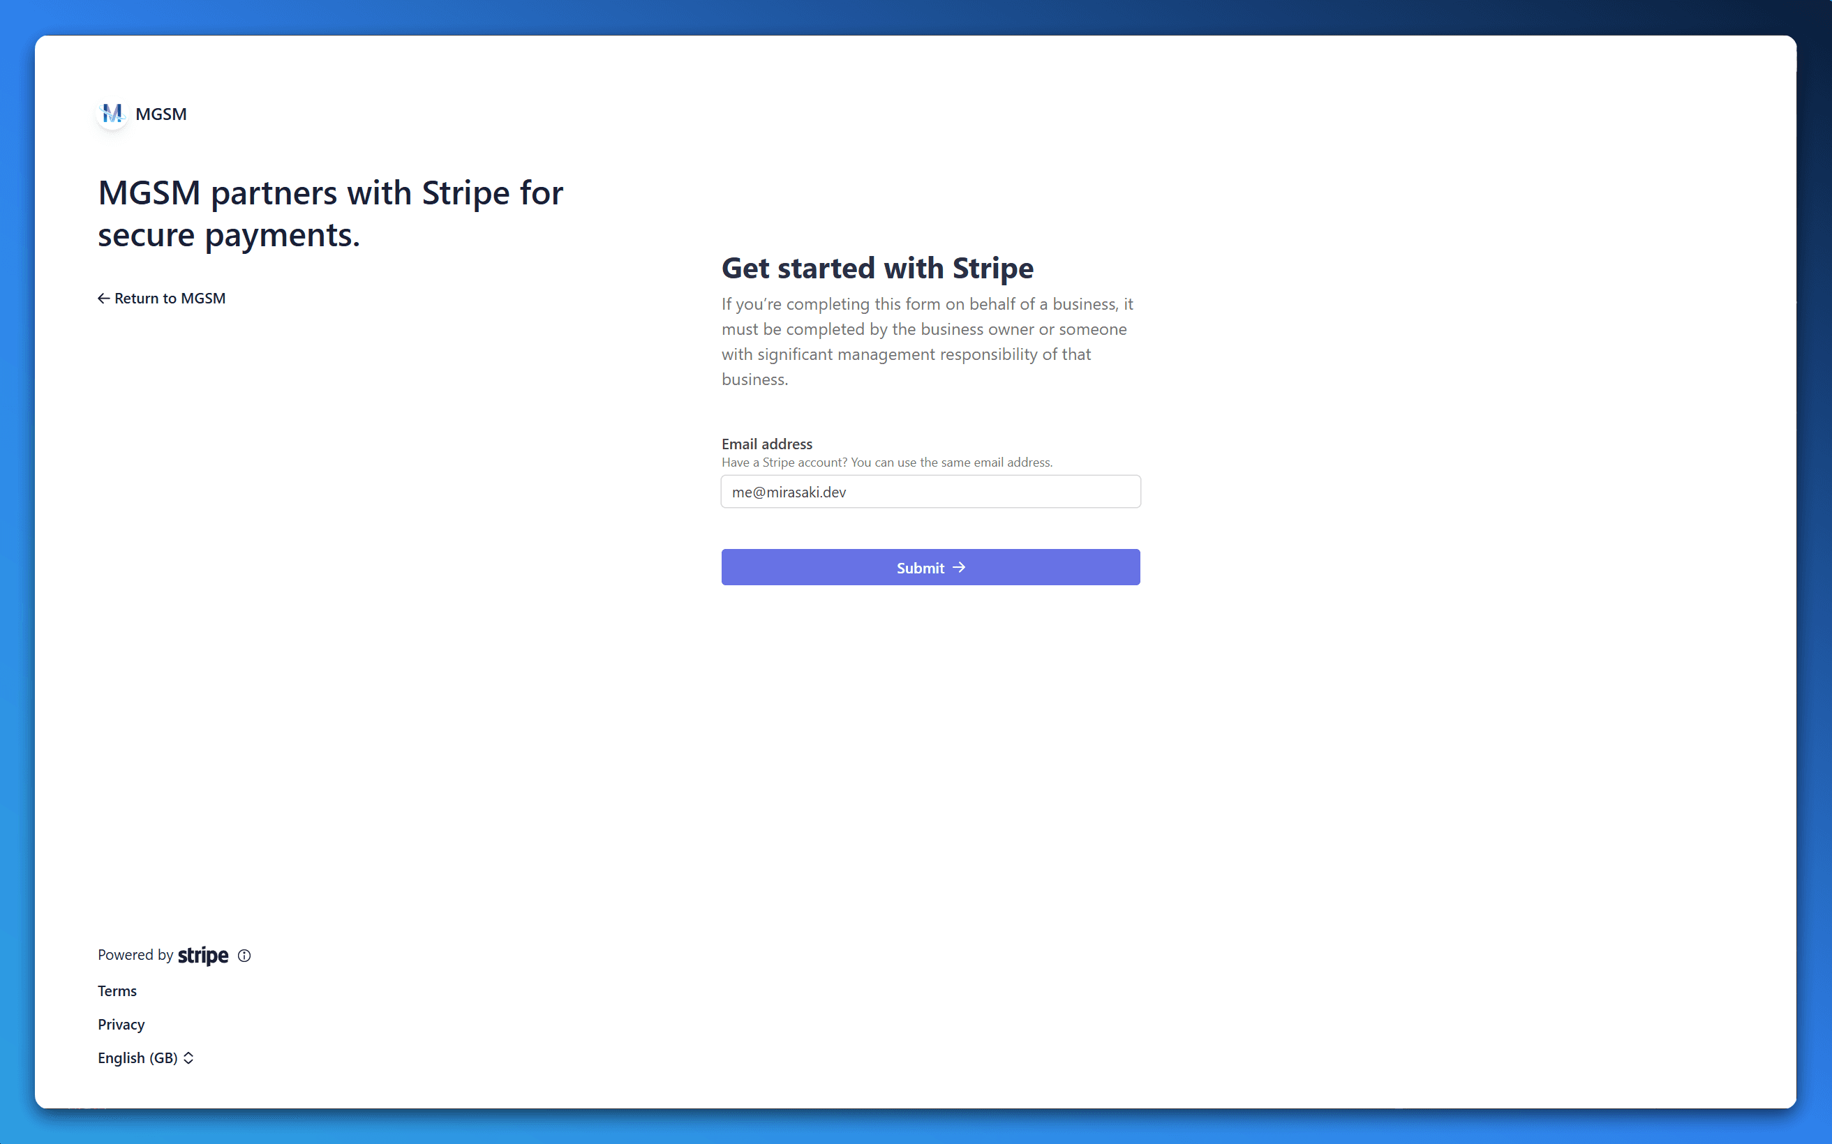Open the Privacy link
This screenshot has width=1832, height=1144.
121,1025
